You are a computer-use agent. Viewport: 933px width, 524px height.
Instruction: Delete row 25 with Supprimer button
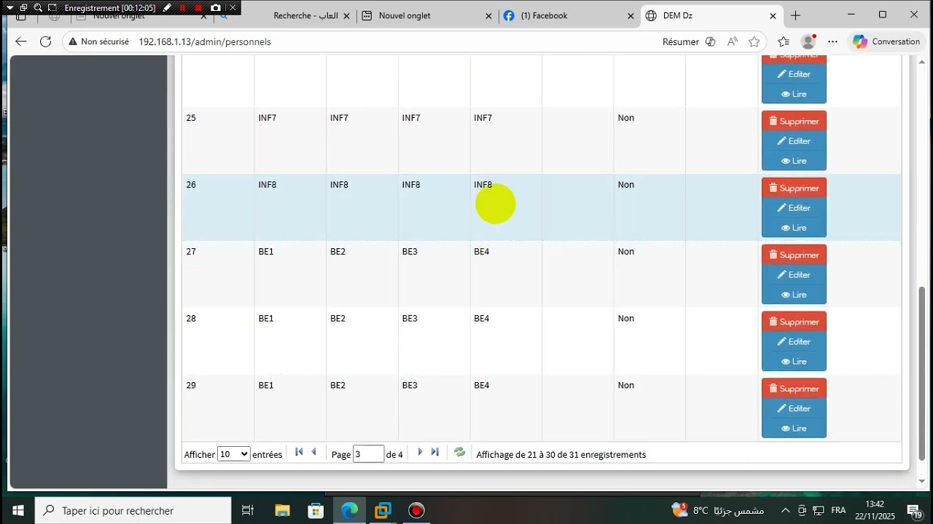794,122
